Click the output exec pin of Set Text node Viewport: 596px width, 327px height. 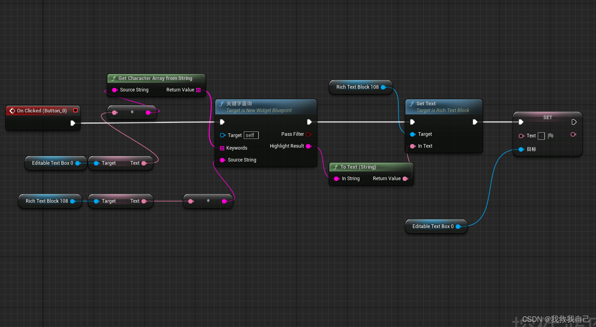coord(475,122)
